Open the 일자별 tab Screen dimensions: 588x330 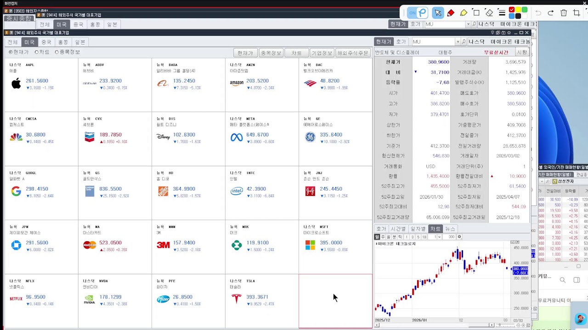point(418,229)
